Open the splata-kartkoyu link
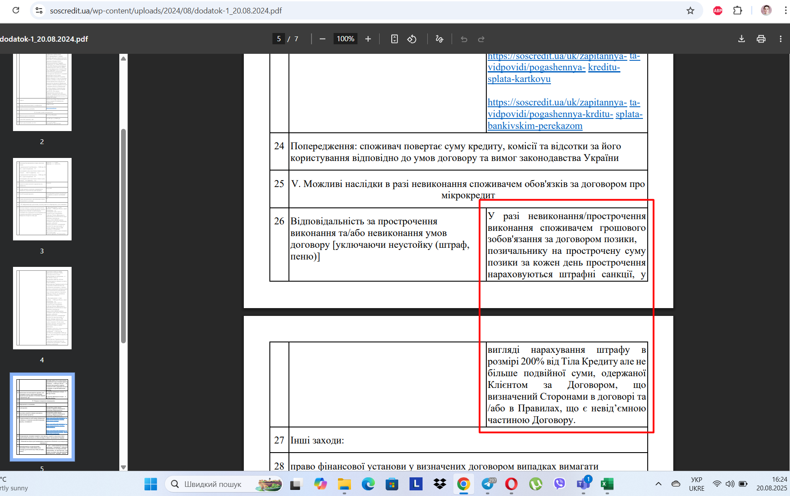790x496 pixels. coord(519,79)
